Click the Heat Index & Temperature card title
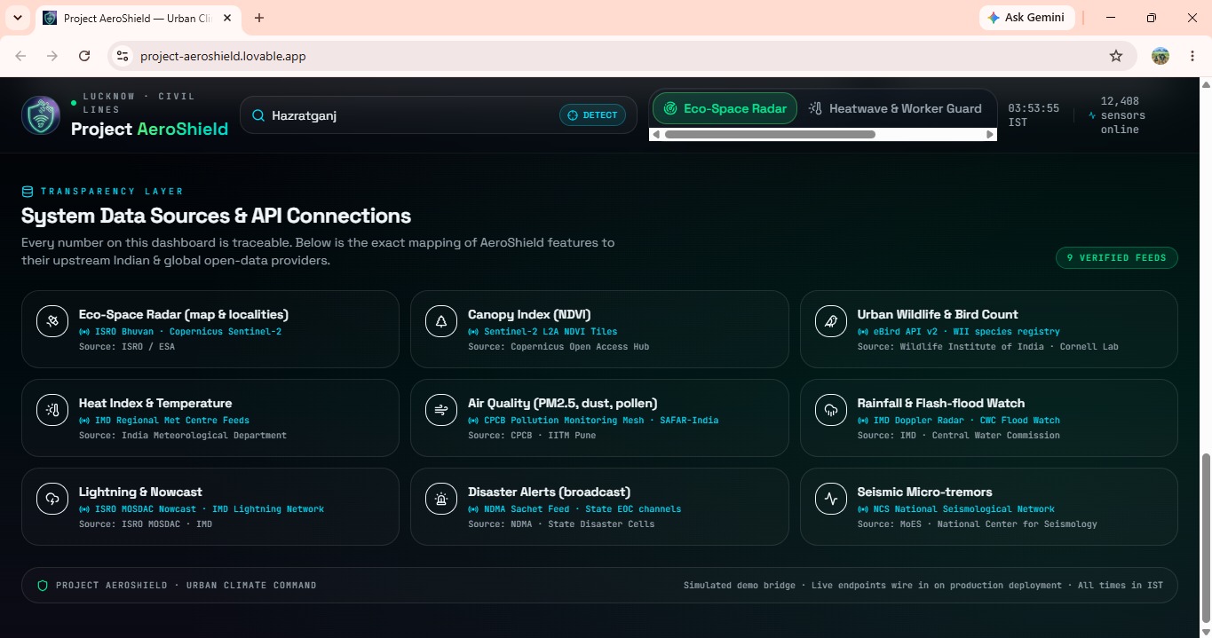 pos(155,403)
